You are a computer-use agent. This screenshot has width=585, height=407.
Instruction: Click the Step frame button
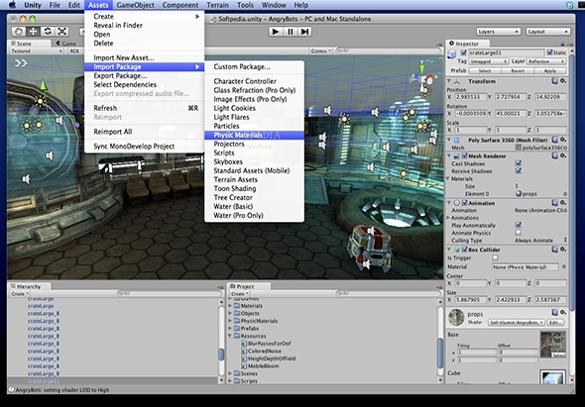(304, 32)
